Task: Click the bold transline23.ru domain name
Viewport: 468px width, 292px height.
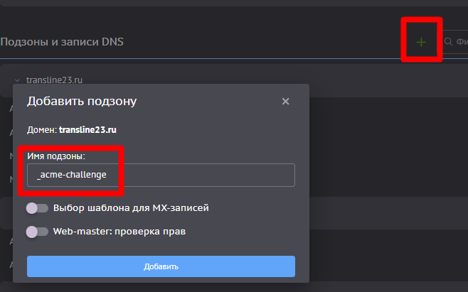Action: tap(87, 130)
